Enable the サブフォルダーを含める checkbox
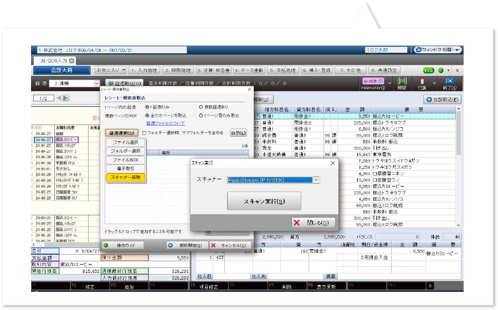This screenshot has width=498, height=310. (144, 133)
